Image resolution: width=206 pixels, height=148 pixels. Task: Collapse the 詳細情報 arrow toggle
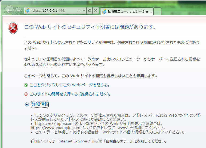click(27, 104)
